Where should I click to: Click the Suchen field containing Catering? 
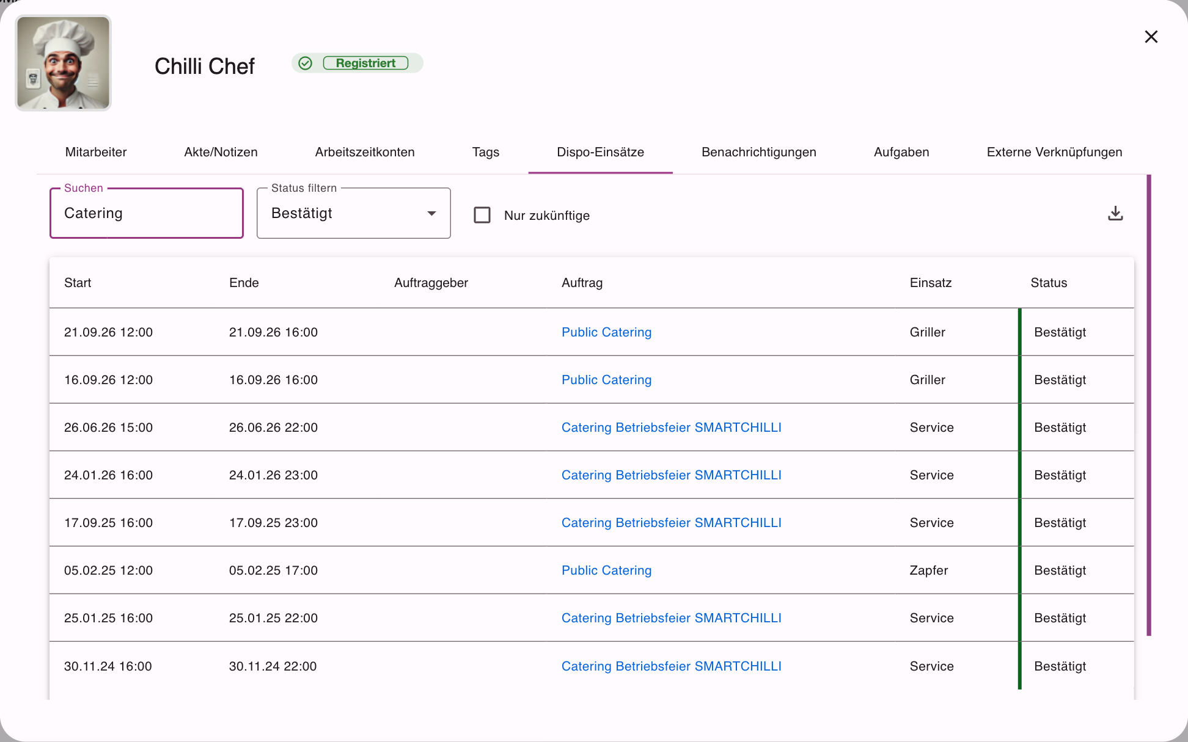[147, 213]
